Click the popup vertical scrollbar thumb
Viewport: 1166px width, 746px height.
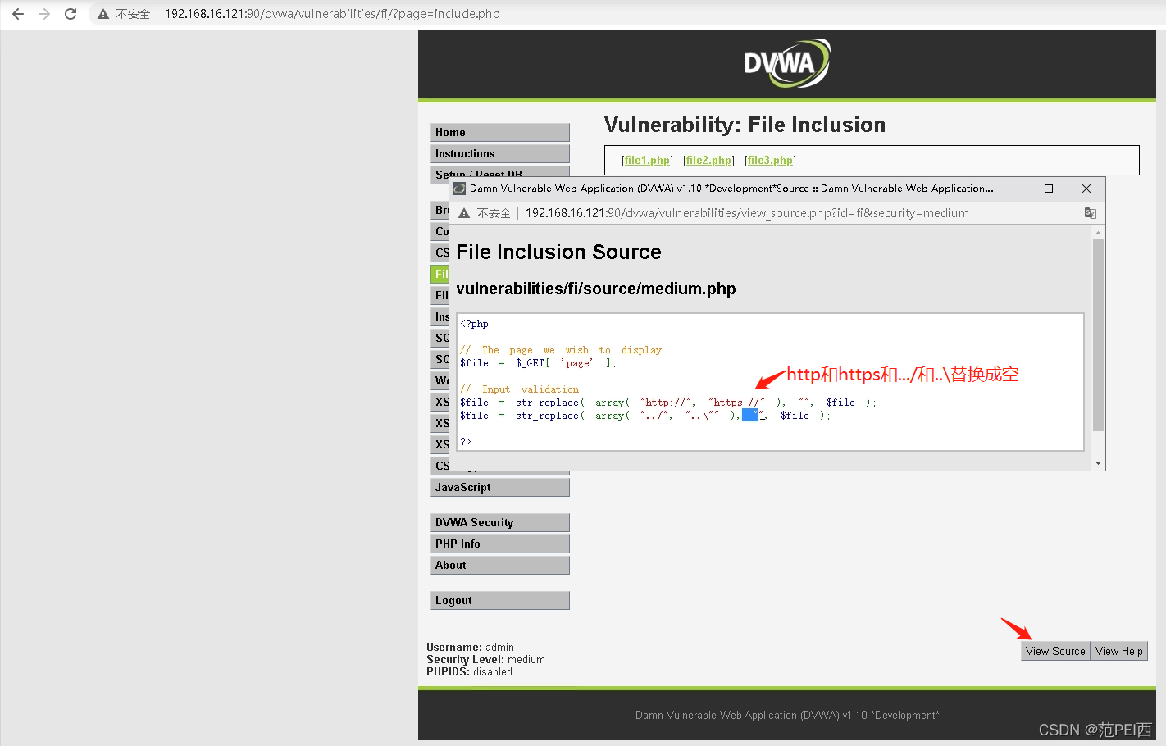click(x=1099, y=334)
